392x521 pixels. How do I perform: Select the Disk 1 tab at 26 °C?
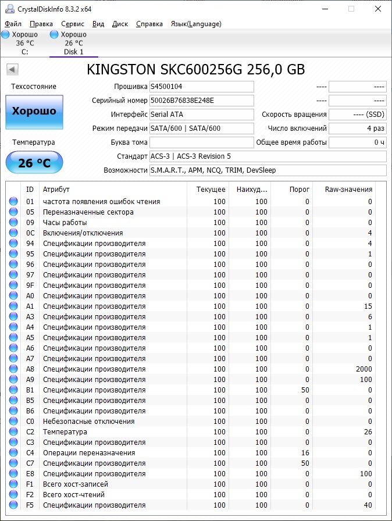tap(73, 43)
